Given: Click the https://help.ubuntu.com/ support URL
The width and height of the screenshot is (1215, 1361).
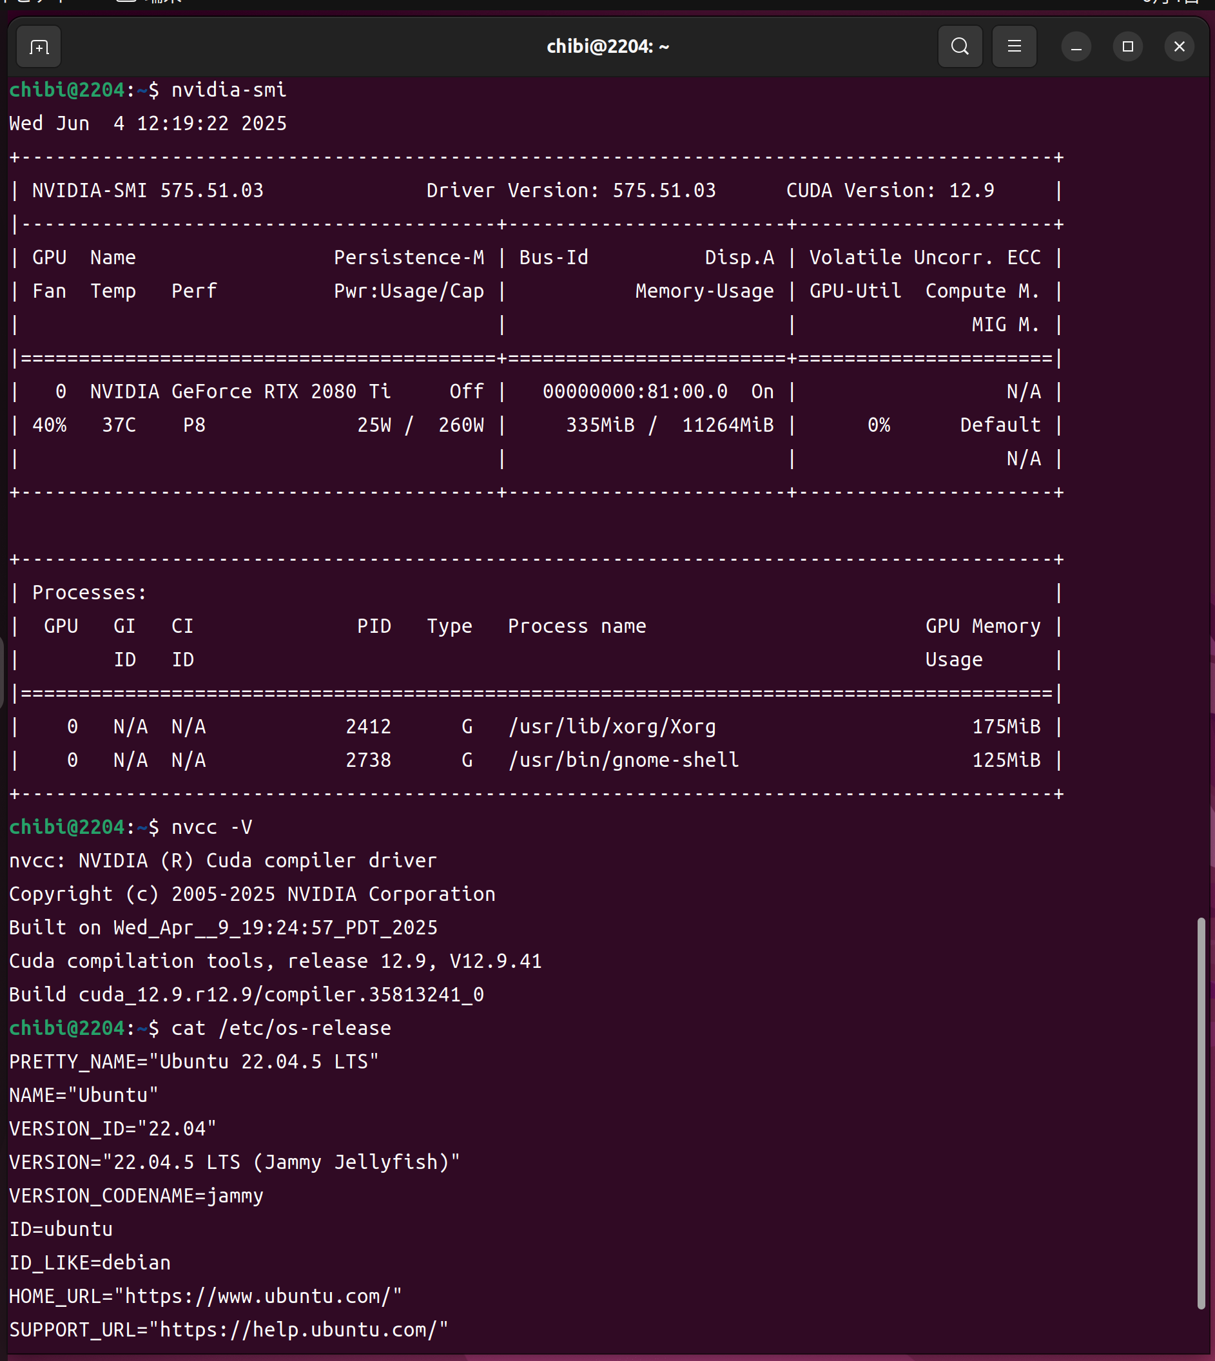Looking at the screenshot, I should (298, 1329).
